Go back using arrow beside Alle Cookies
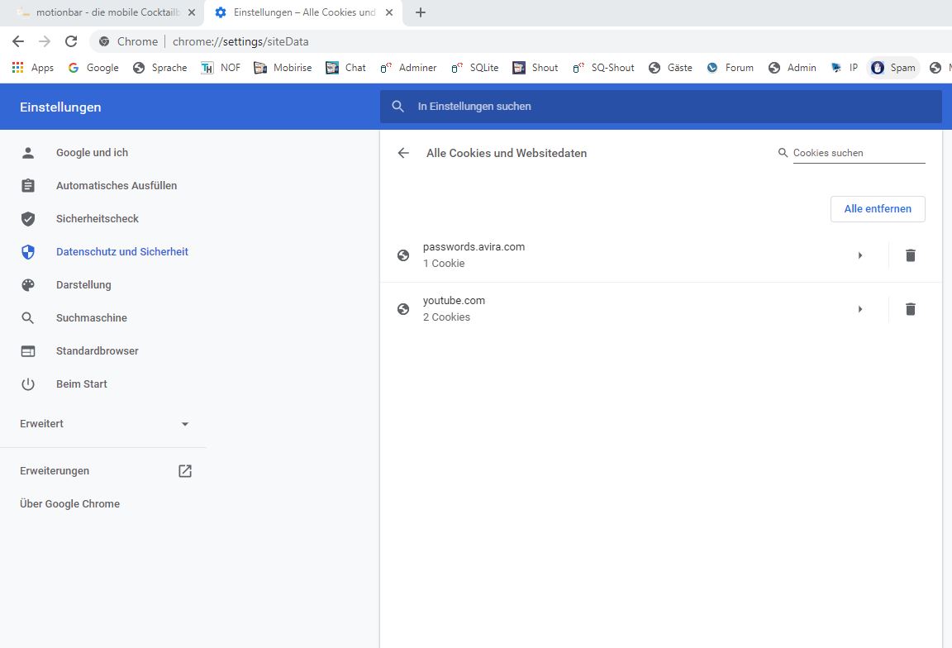 click(x=403, y=153)
